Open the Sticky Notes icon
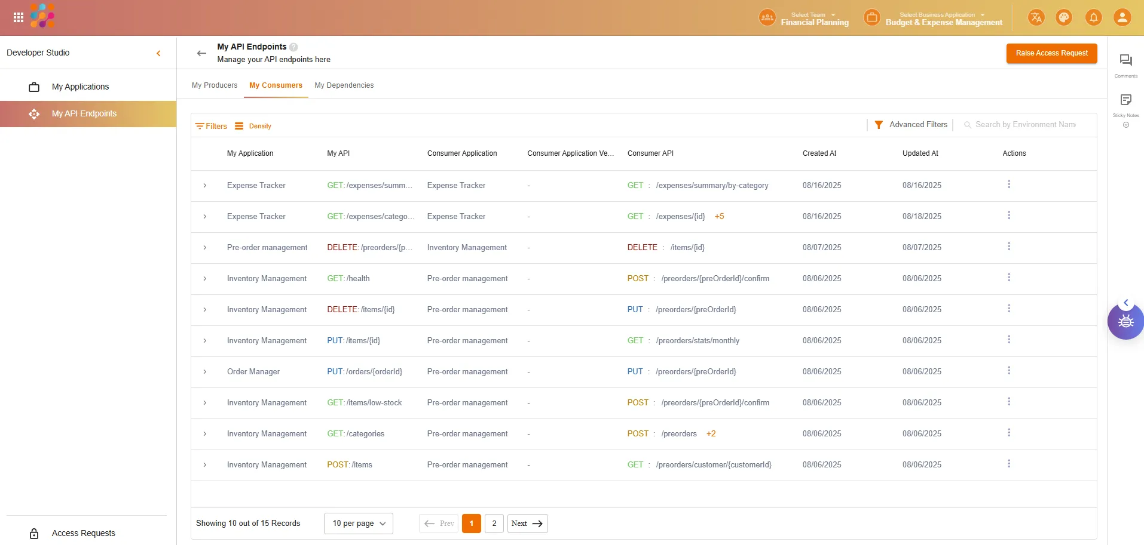 click(x=1125, y=100)
